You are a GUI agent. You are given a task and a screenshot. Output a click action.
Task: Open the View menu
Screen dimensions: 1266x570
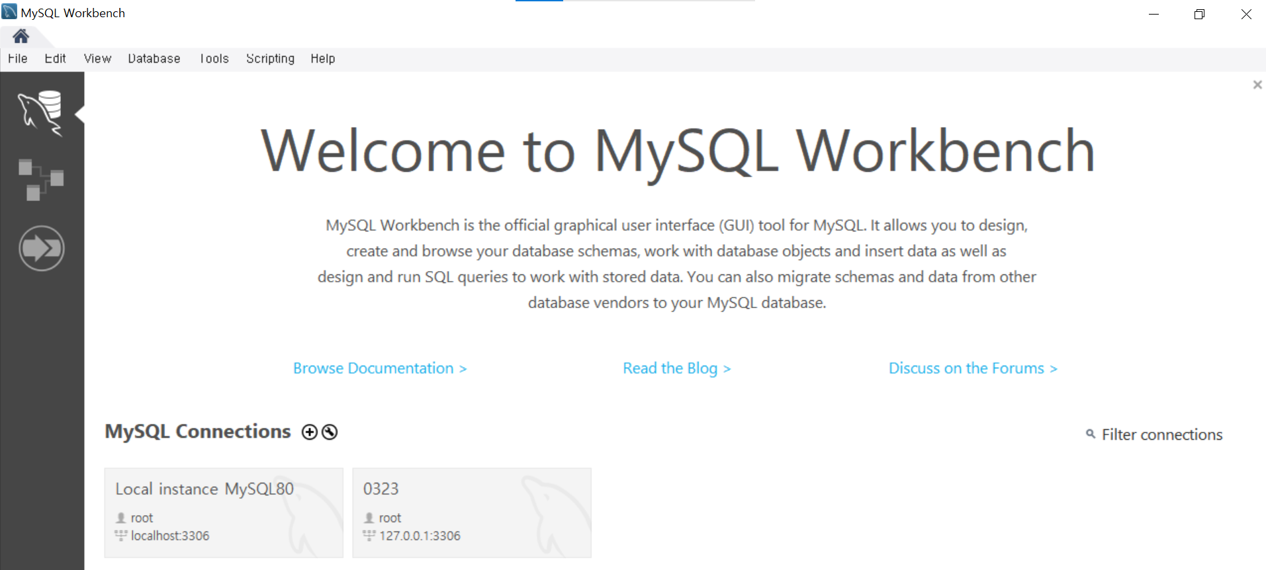coord(97,58)
